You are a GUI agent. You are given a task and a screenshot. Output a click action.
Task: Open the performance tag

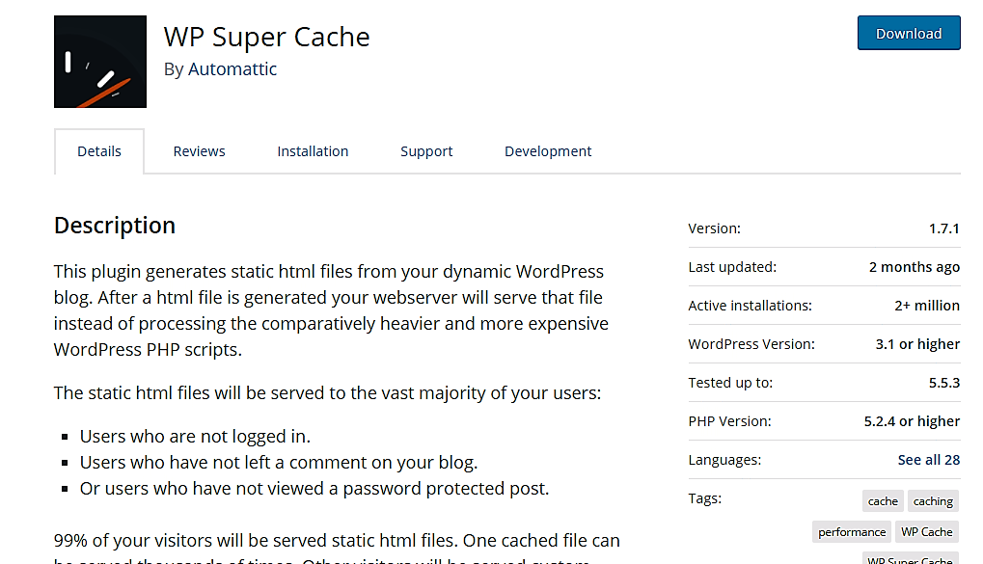pos(852,532)
